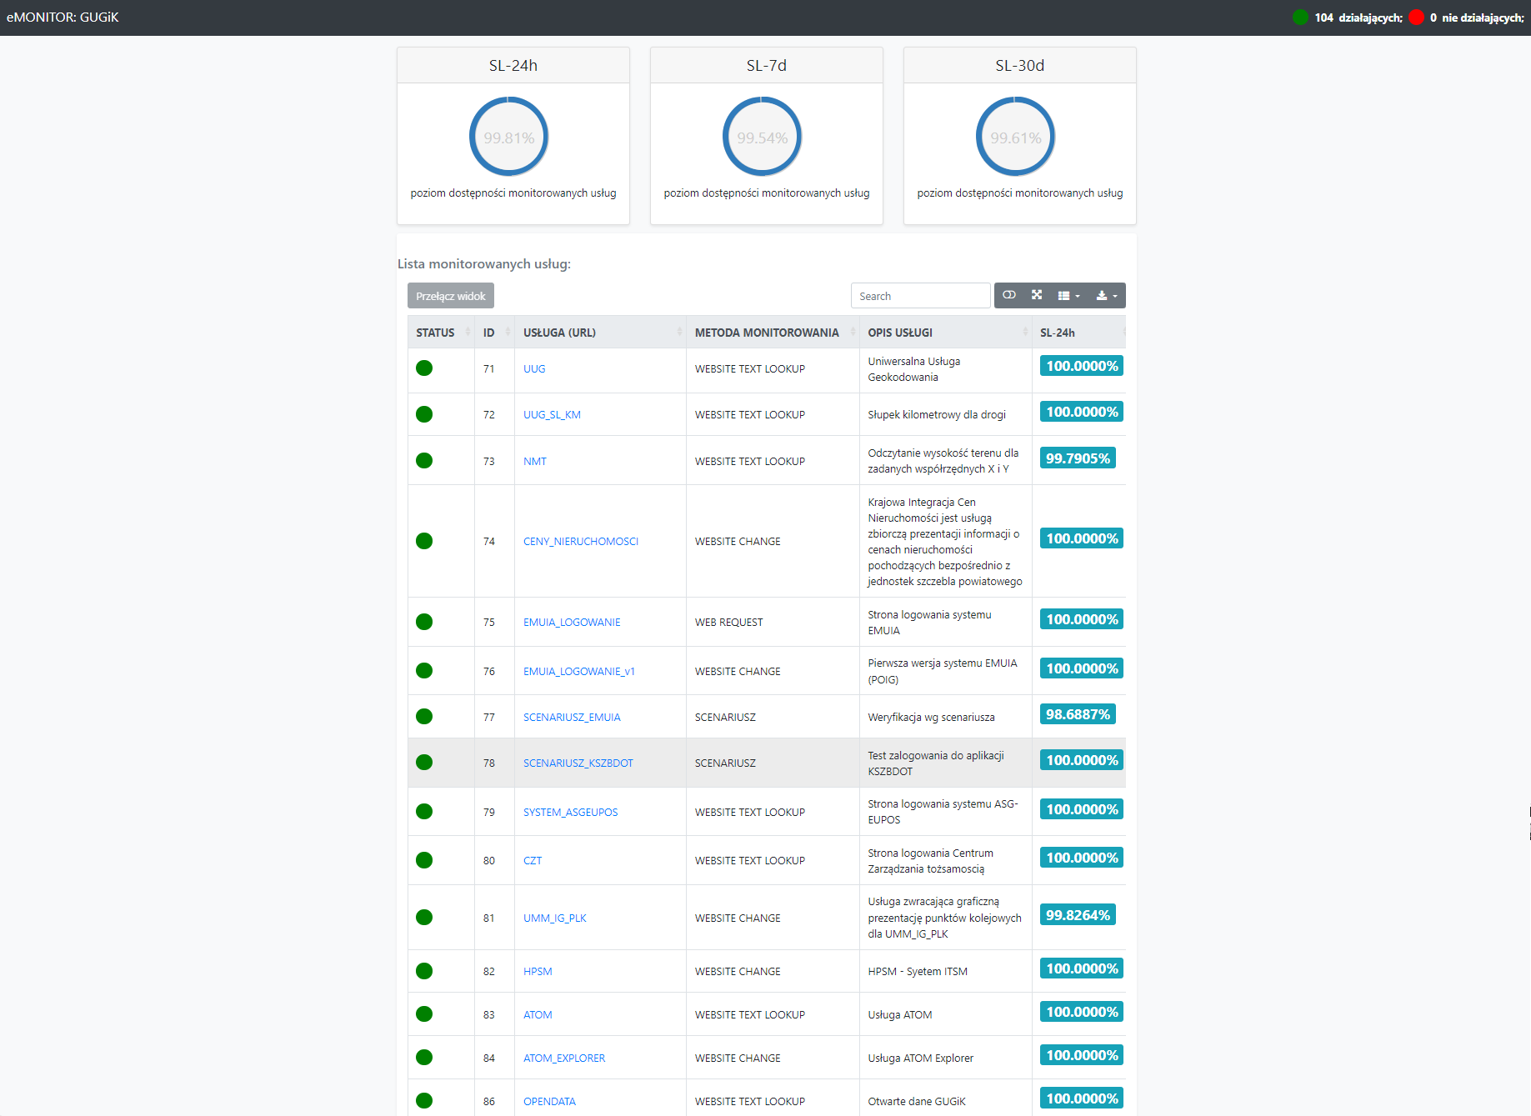Click the 99.7905% badge for NMT

(x=1078, y=458)
